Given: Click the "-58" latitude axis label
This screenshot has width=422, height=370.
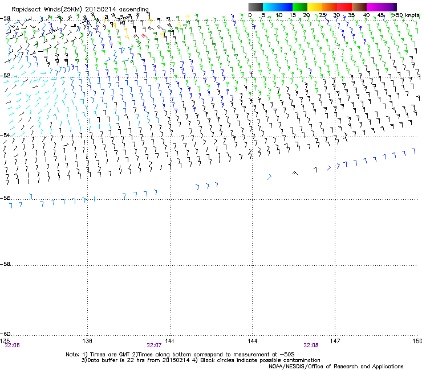Looking at the screenshot, I should click(5, 264).
